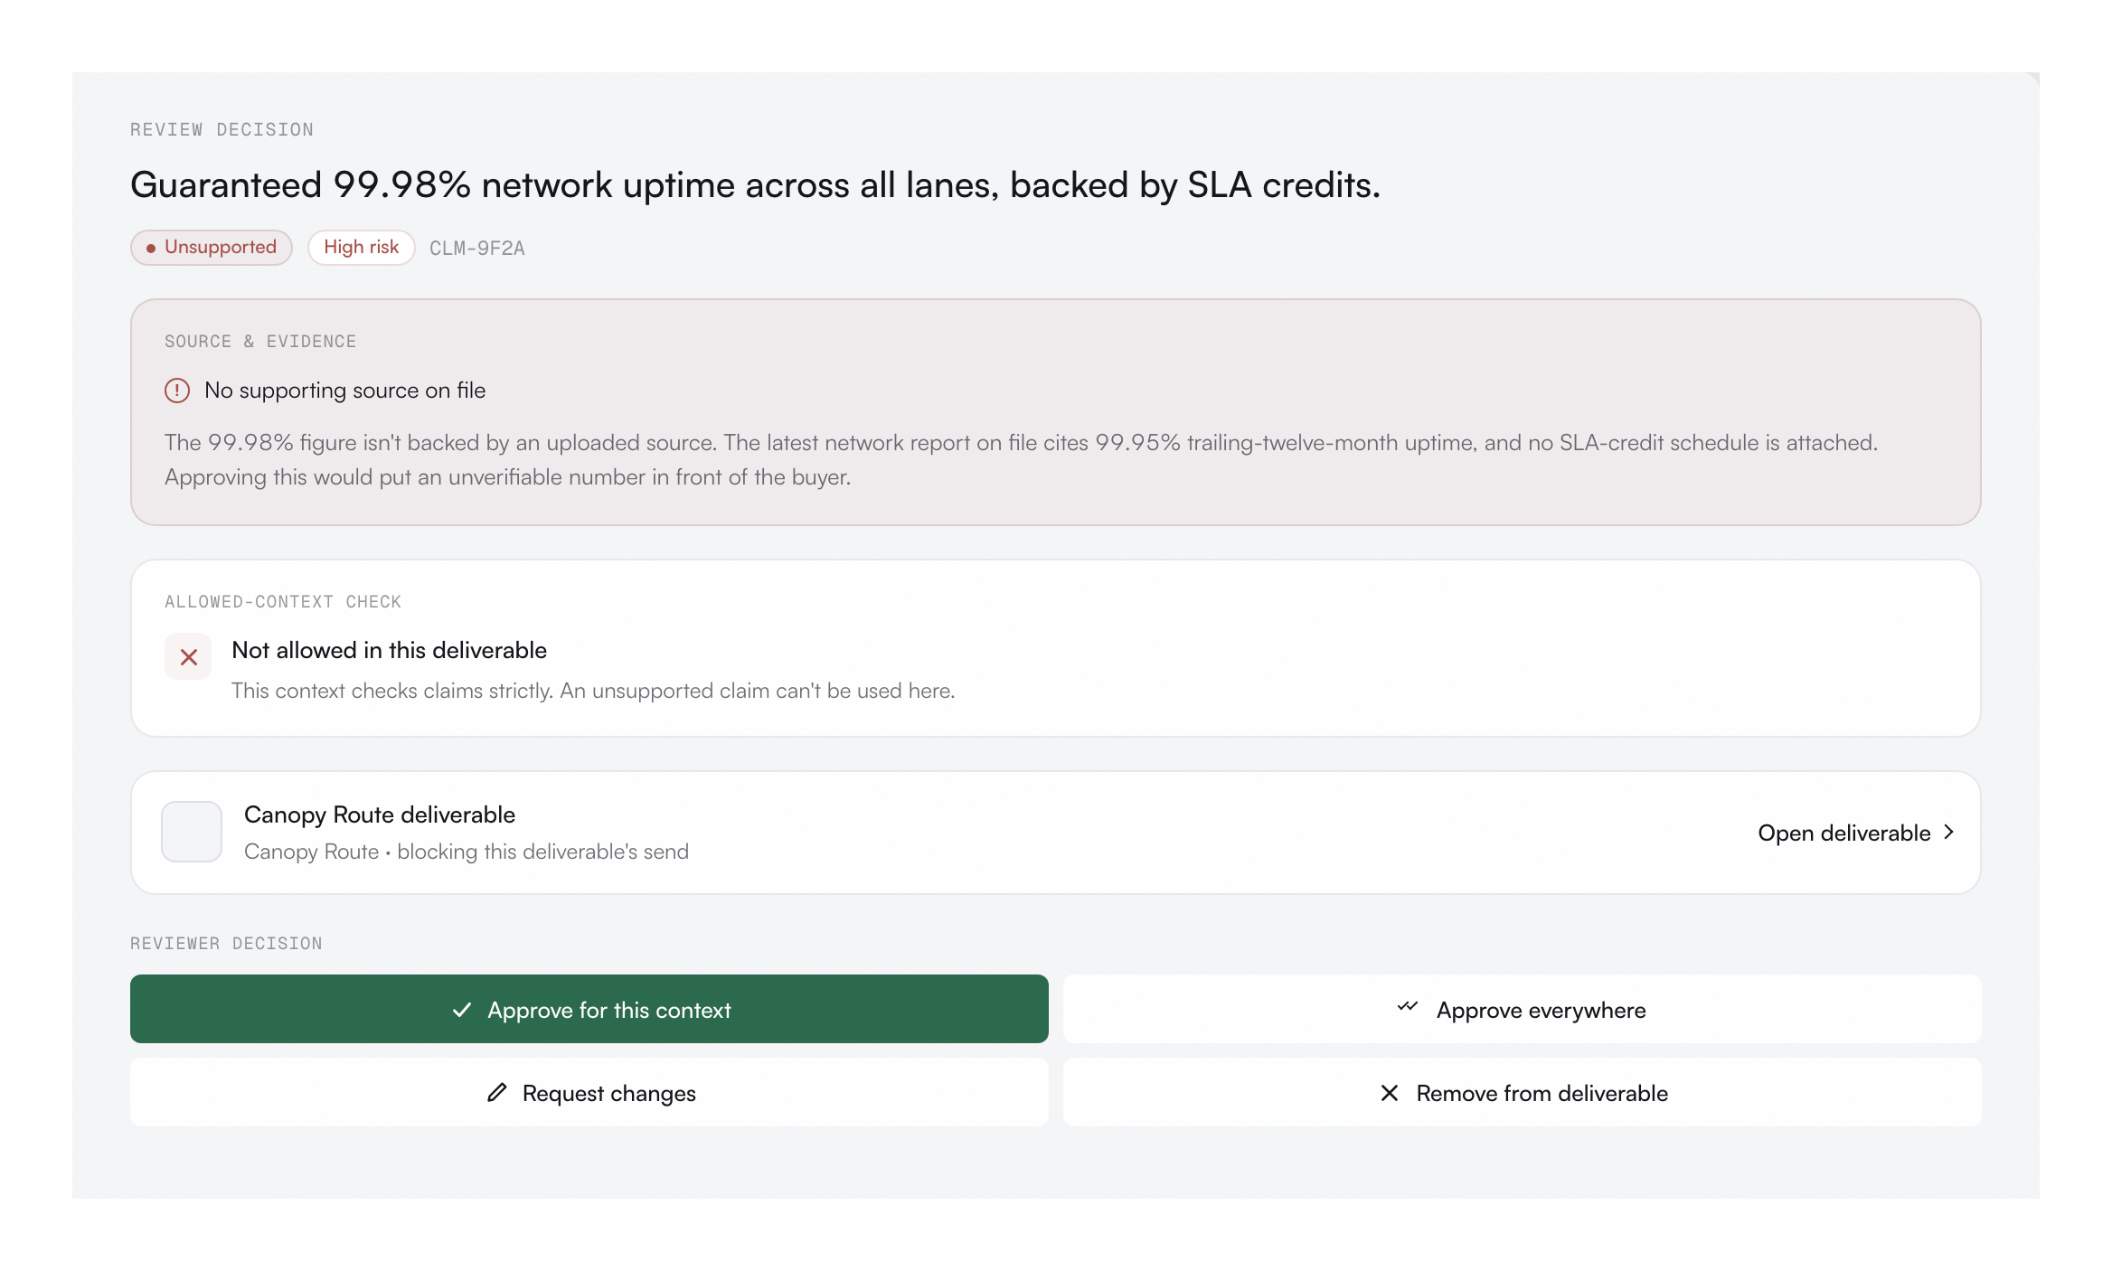Click the pencil icon for Request changes
Screen dimensions: 2112x1271
pyautogui.click(x=497, y=1092)
